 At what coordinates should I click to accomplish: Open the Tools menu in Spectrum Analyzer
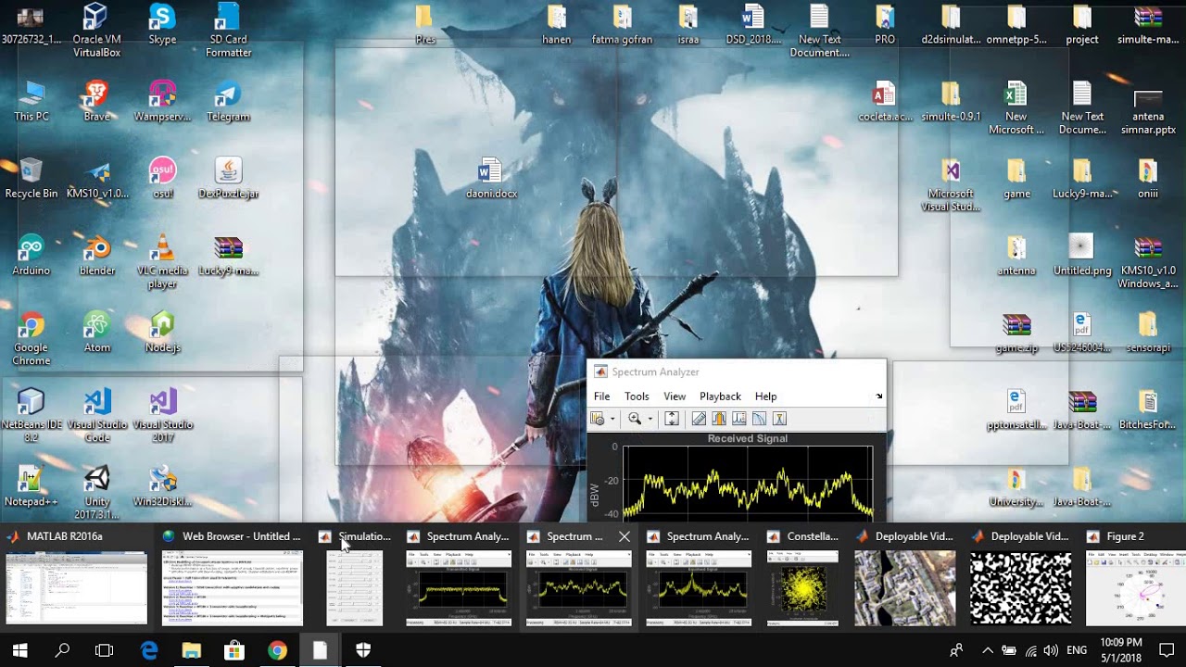637,396
